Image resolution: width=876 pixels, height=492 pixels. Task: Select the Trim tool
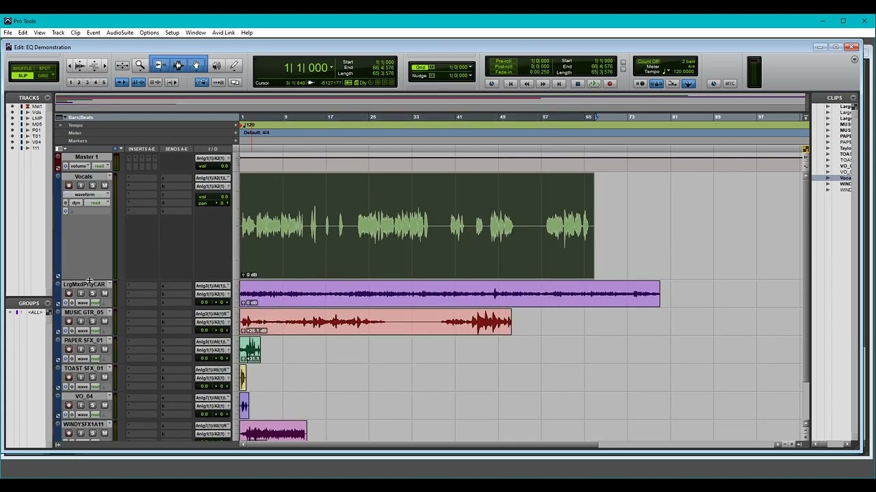[x=160, y=66]
